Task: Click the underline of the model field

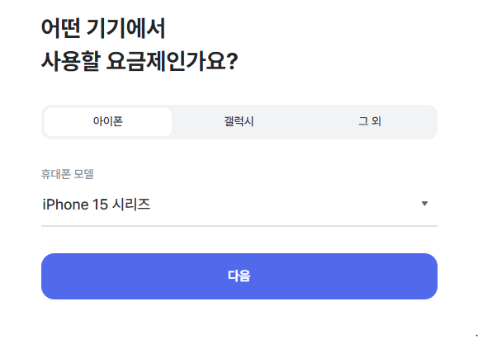Action: point(239,226)
